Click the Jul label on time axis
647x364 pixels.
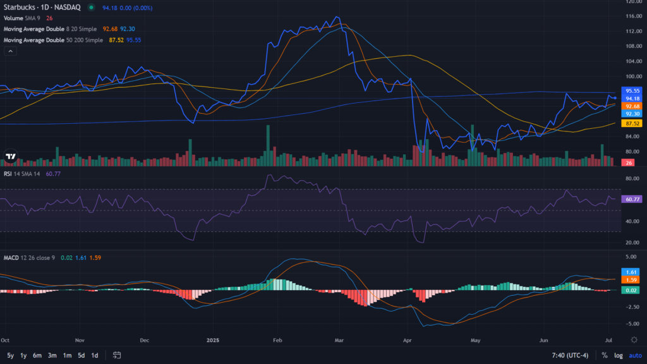pos(608,340)
